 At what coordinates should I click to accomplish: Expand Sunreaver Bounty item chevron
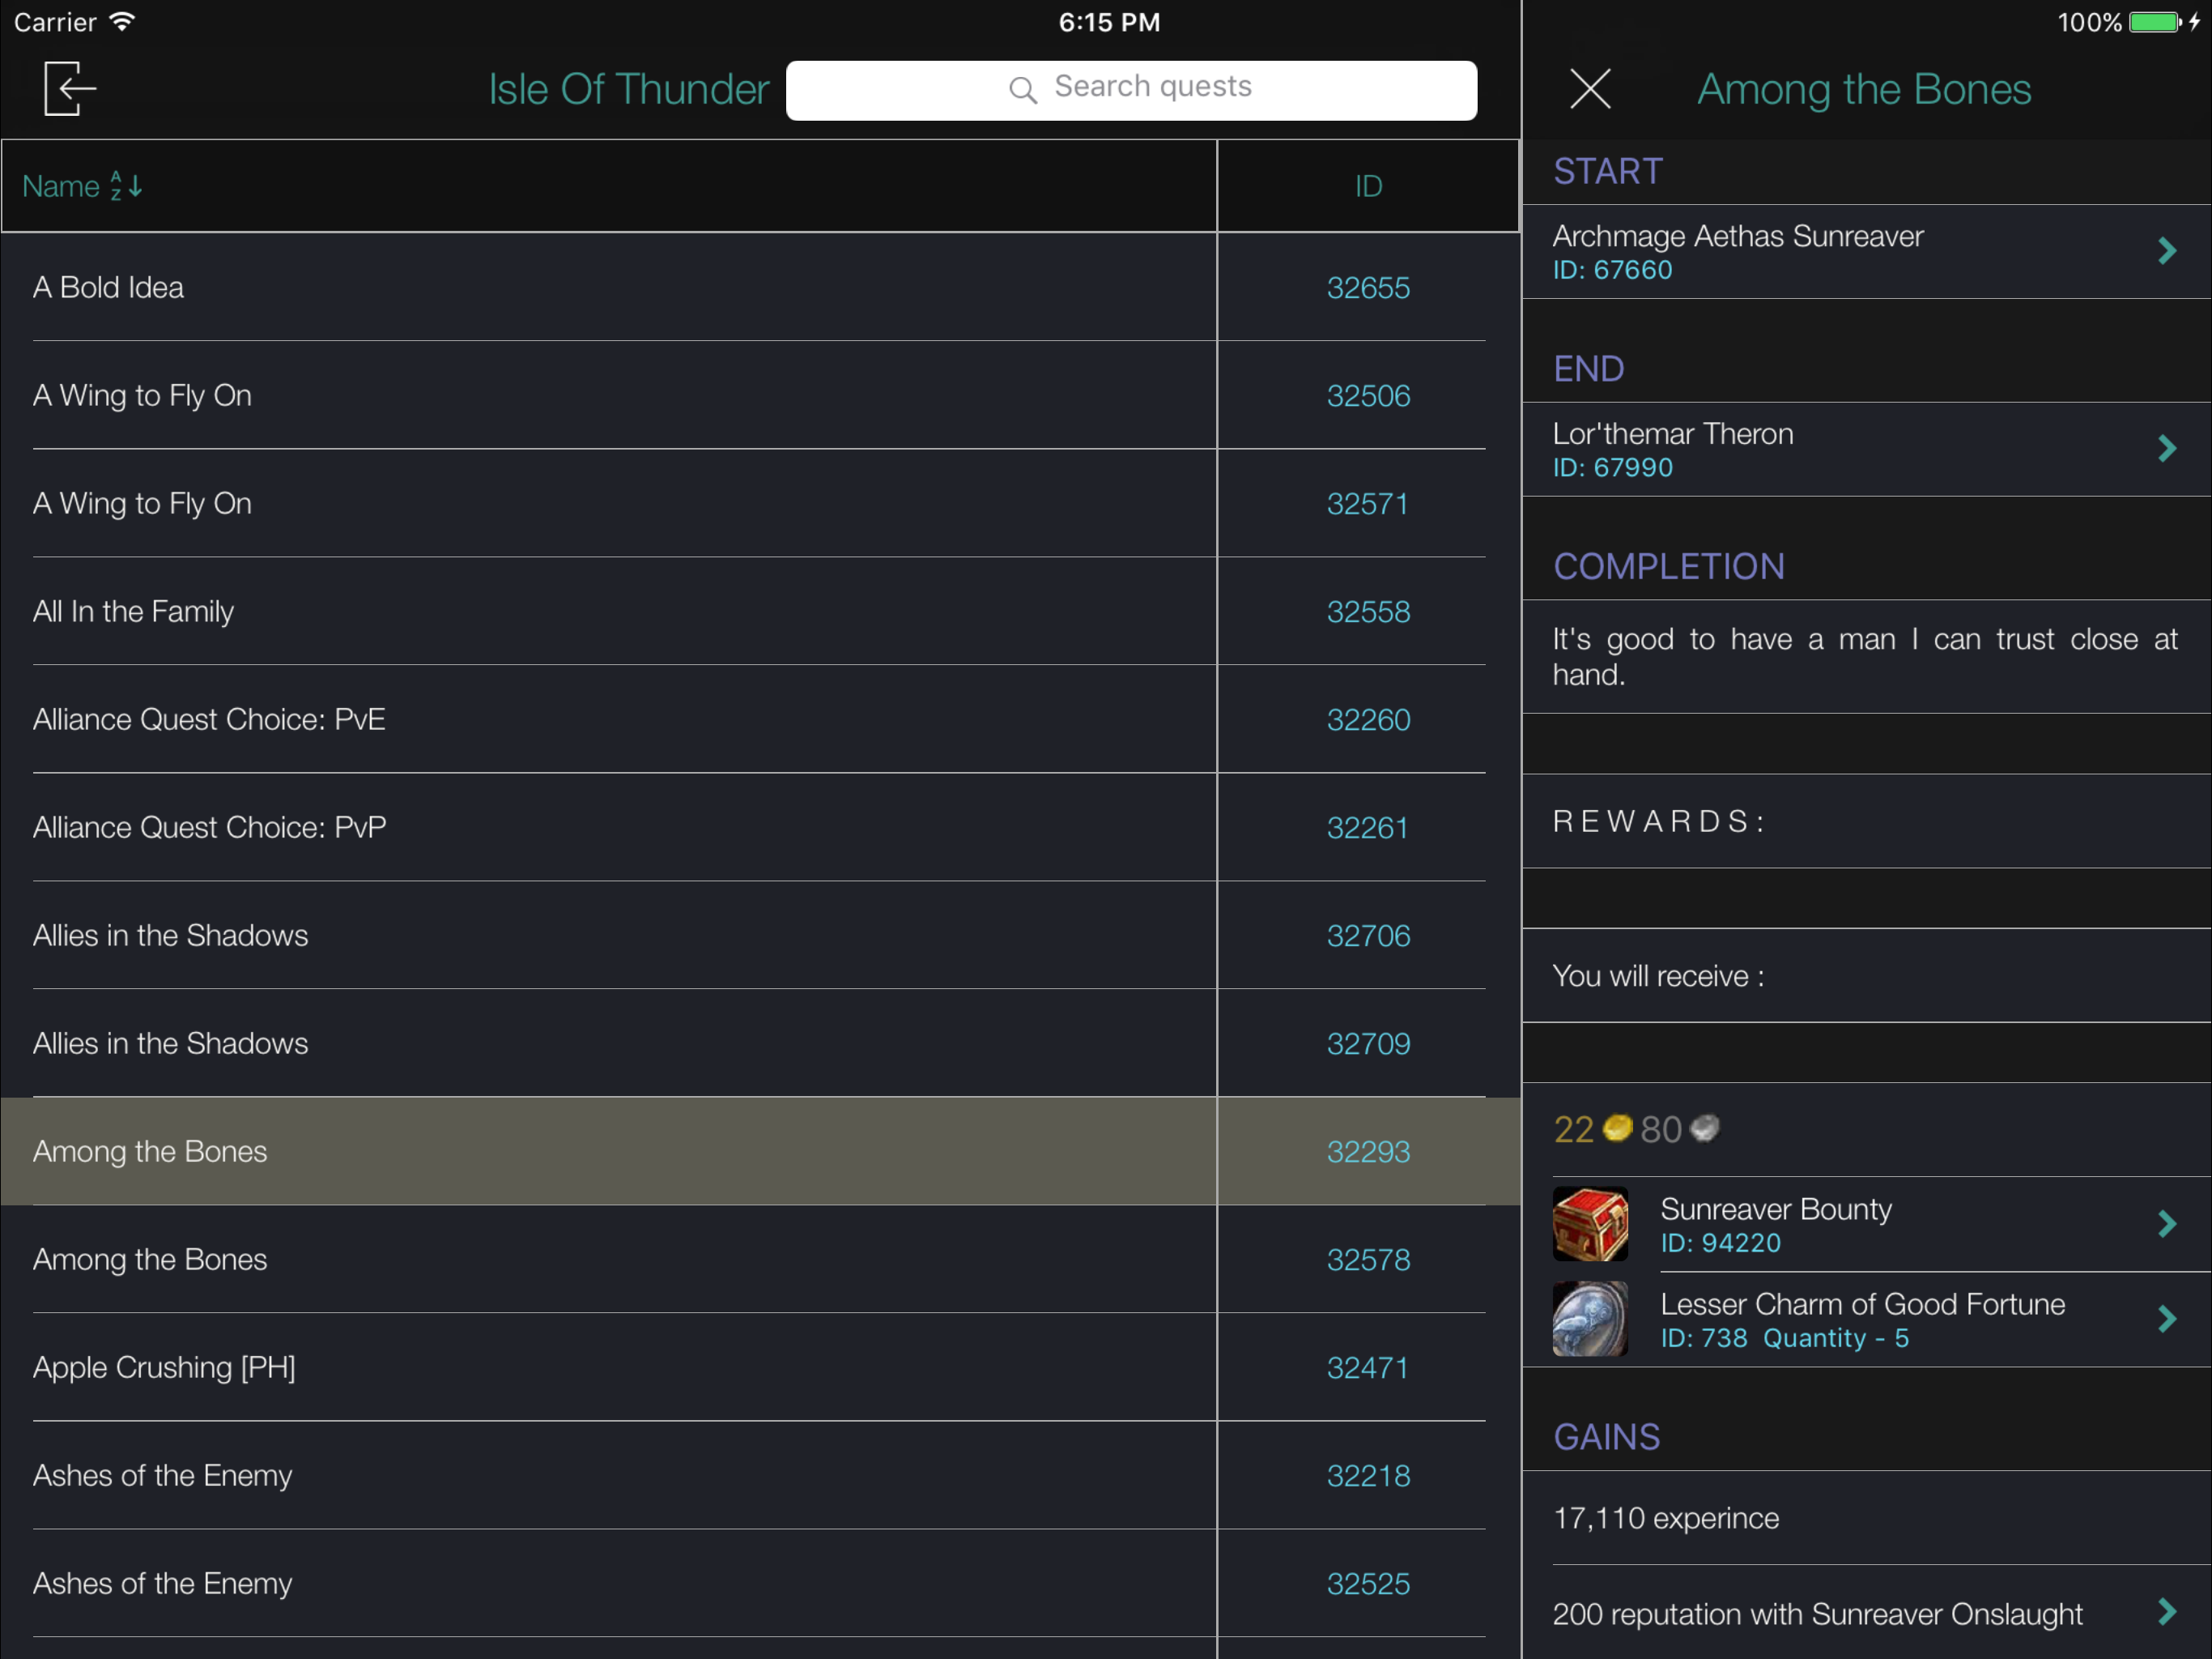pos(2166,1224)
